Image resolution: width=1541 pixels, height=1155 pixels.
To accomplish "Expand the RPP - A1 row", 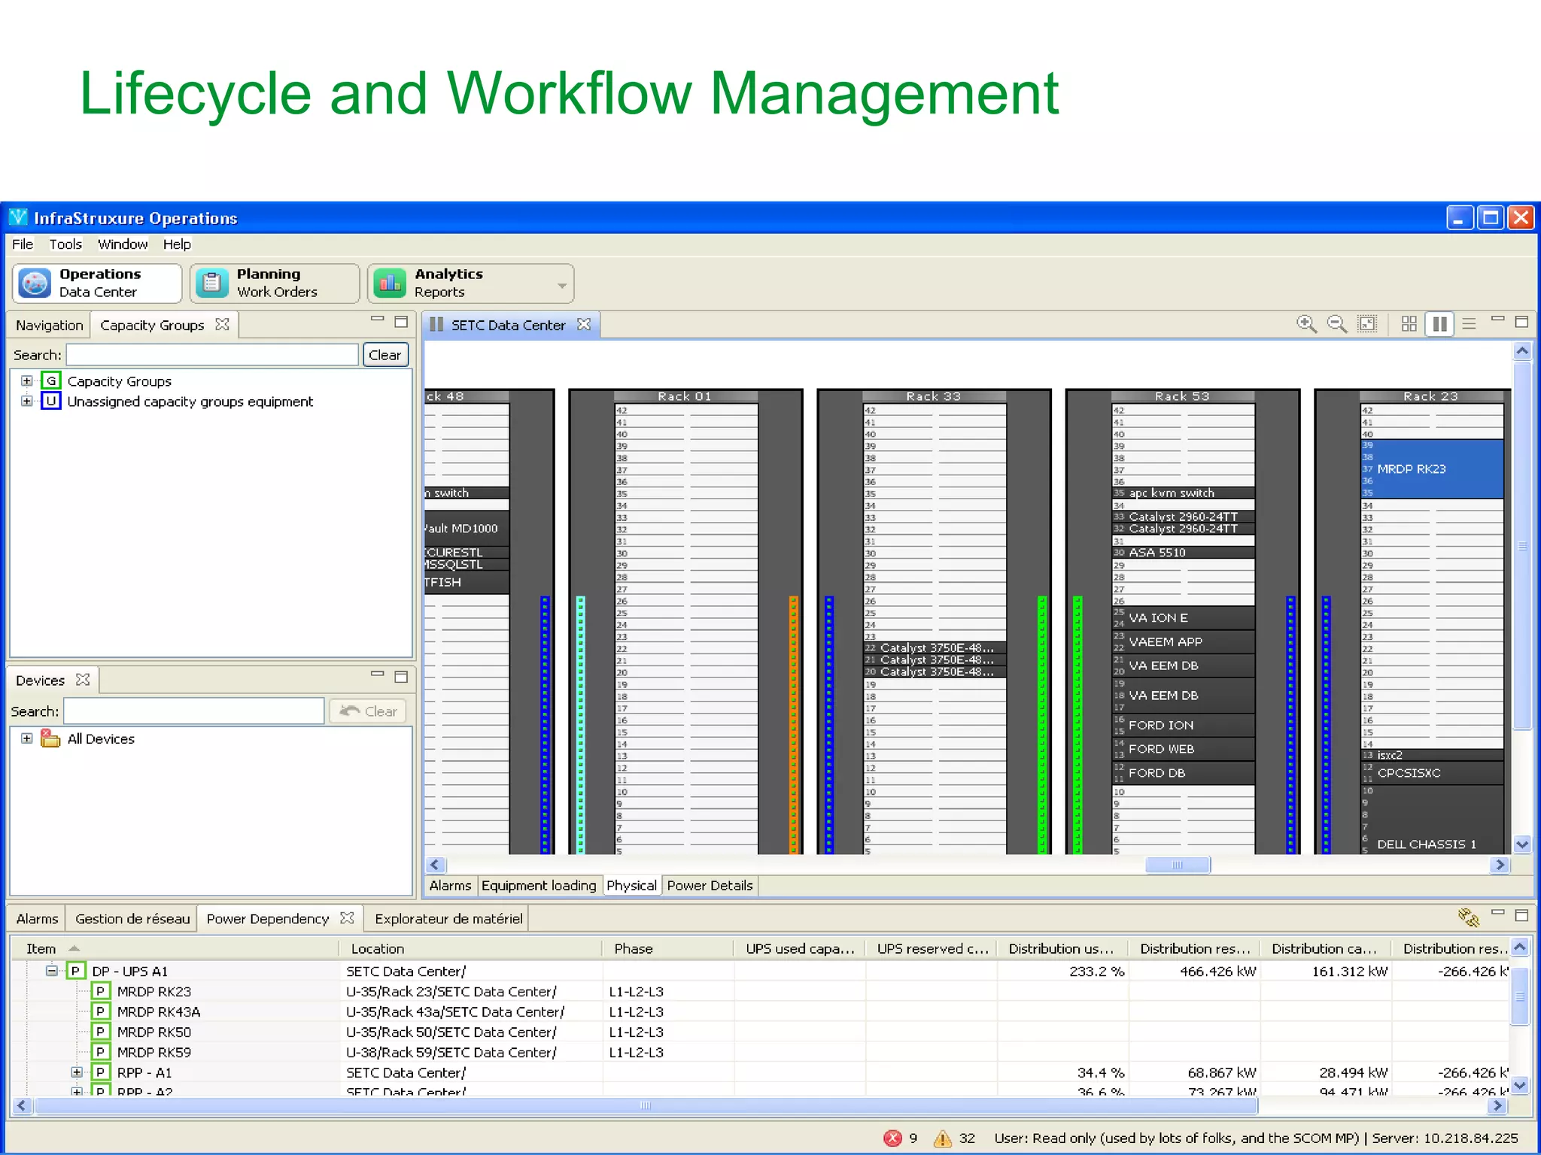I will click(x=77, y=1072).
